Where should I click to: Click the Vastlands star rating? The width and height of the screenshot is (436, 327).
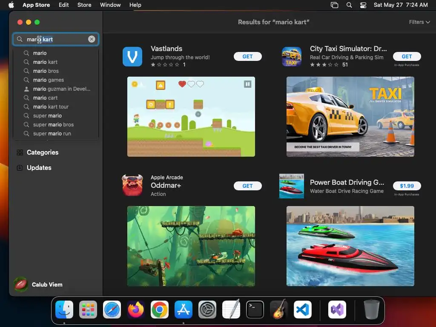165,65
